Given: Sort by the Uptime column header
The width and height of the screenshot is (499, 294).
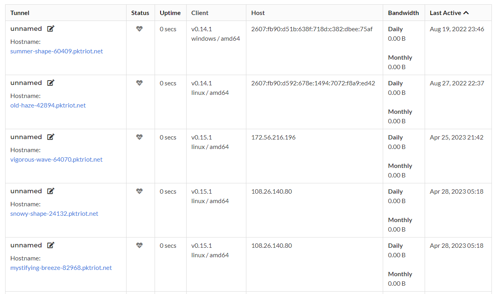Looking at the screenshot, I should [170, 13].
